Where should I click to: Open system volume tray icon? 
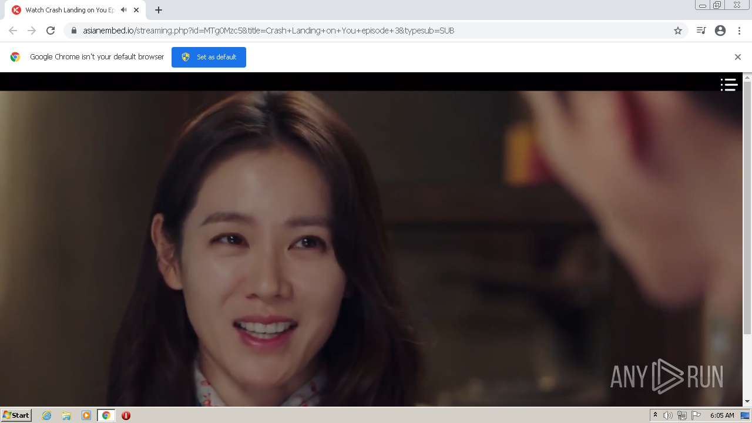click(667, 415)
